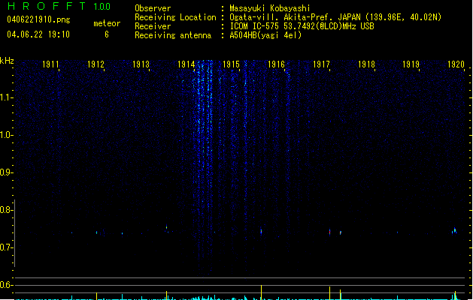The image size is (473, 300).
Task: Click the 1920 time axis marker
Action: coord(456,64)
